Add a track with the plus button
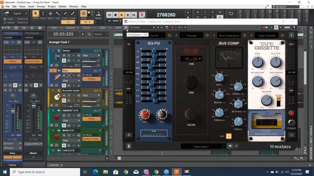 pyautogui.click(x=83, y=34)
